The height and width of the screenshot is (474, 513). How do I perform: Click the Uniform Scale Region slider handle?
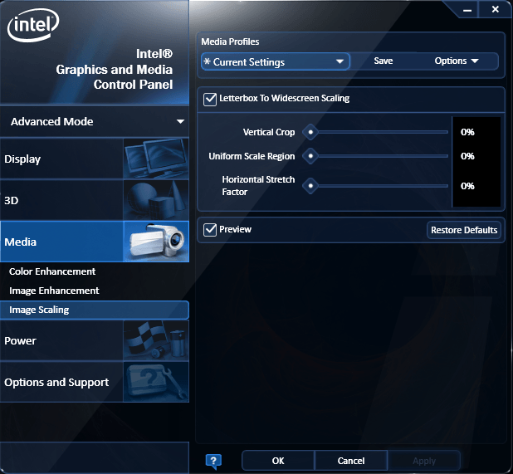[x=310, y=156]
